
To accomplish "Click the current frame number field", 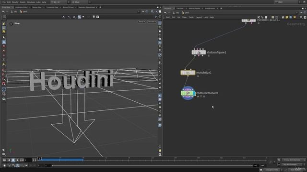I will 28,161.
